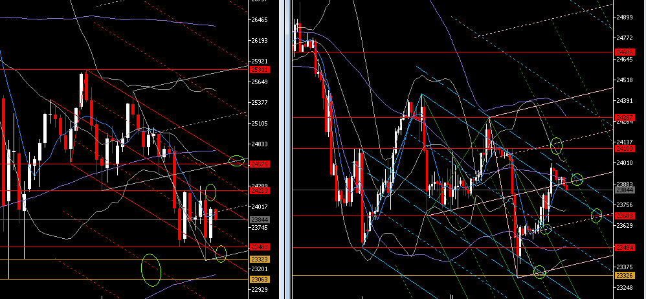This screenshot has height=299, width=646.
Task: Click the 23248 axis value, right chart
Action: click(x=625, y=287)
